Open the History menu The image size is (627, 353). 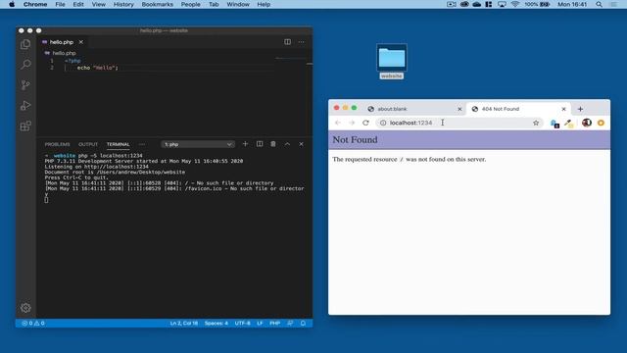coord(123,4)
